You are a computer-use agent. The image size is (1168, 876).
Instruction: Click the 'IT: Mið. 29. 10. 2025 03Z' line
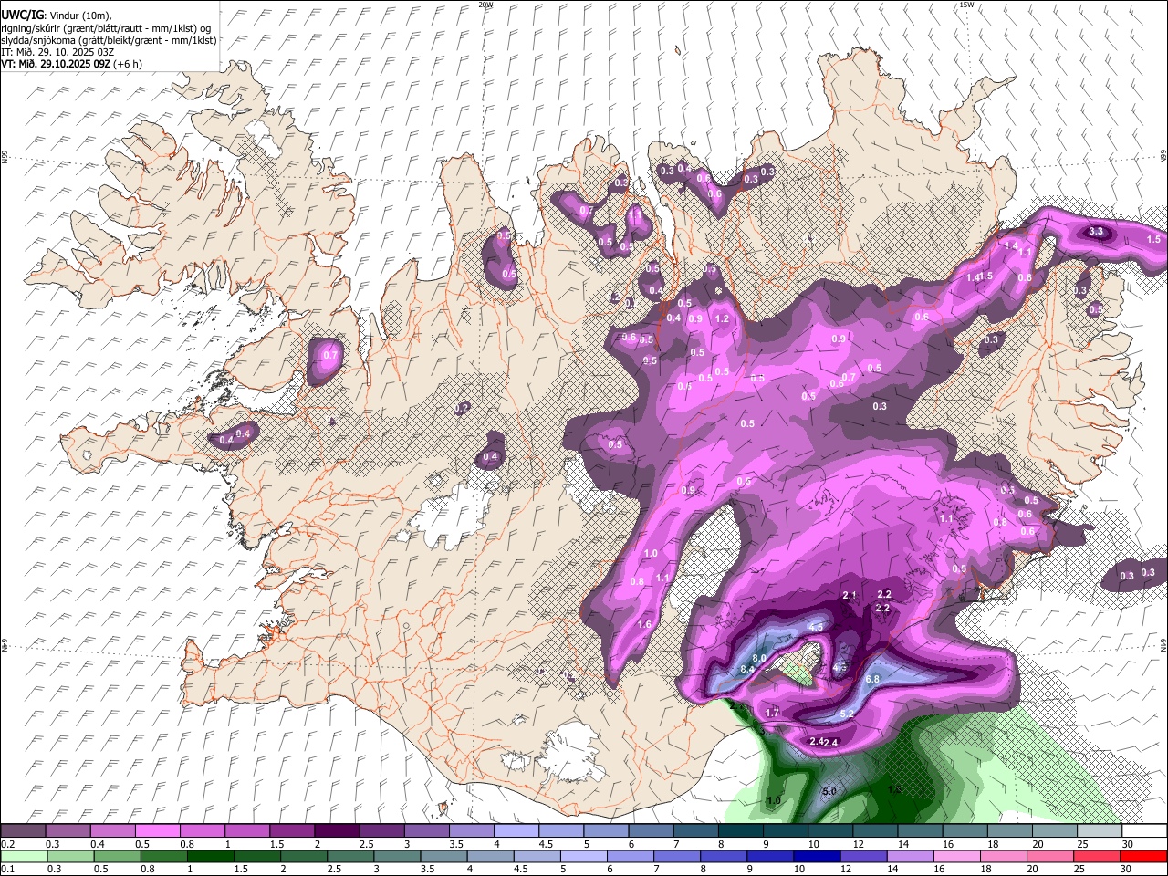tap(57, 52)
